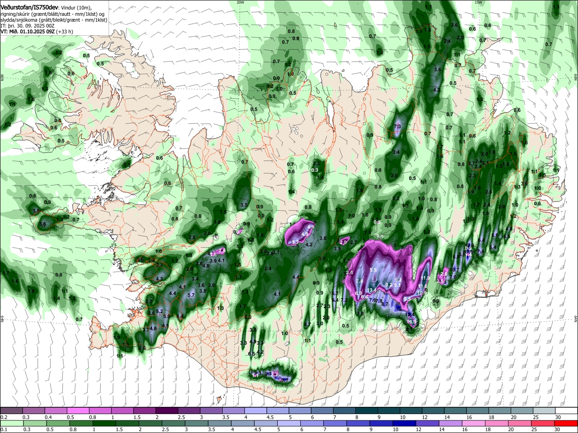The image size is (578, 433).
Task: Click darkest purple swatch at top-row legend 2
Action: pos(167,411)
